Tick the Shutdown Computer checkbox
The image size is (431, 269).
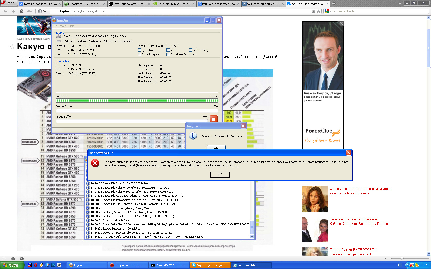pos(168,54)
